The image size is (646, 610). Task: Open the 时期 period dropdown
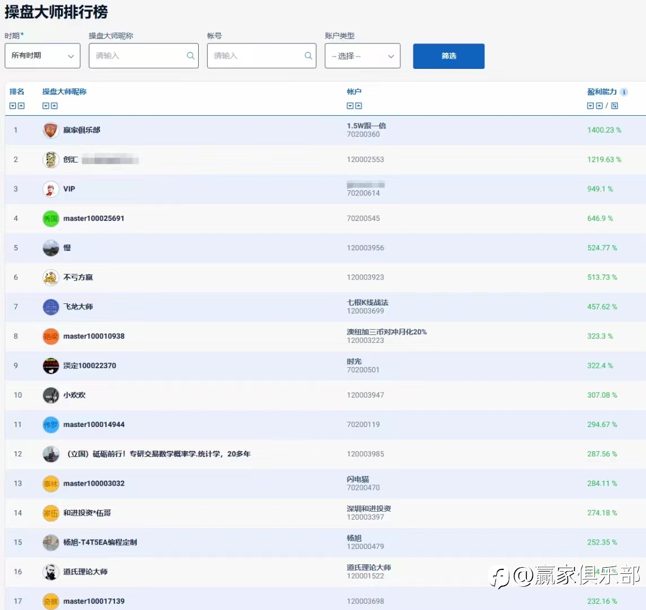pyautogui.click(x=42, y=56)
